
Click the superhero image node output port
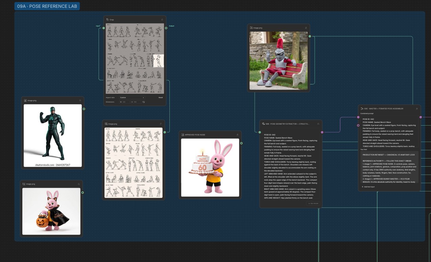[x=84, y=109]
